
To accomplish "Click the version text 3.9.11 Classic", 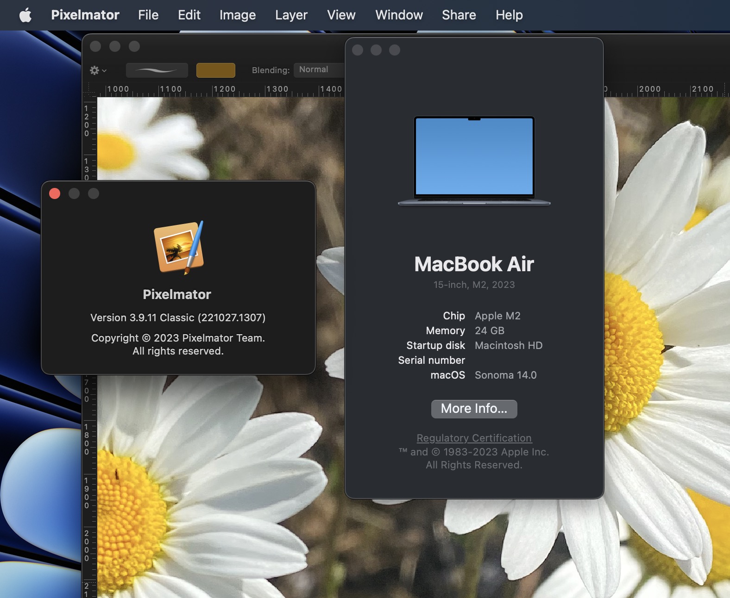I will click(x=178, y=318).
